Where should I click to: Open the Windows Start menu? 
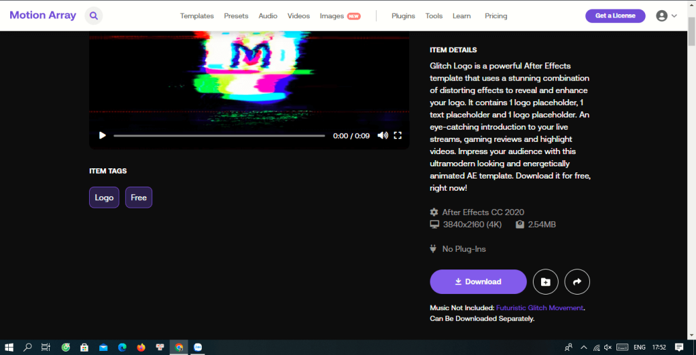8,348
